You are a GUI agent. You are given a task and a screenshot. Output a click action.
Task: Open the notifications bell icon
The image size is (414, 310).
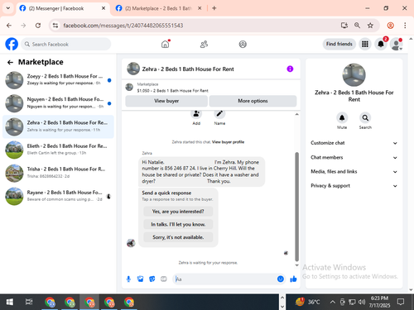381,44
